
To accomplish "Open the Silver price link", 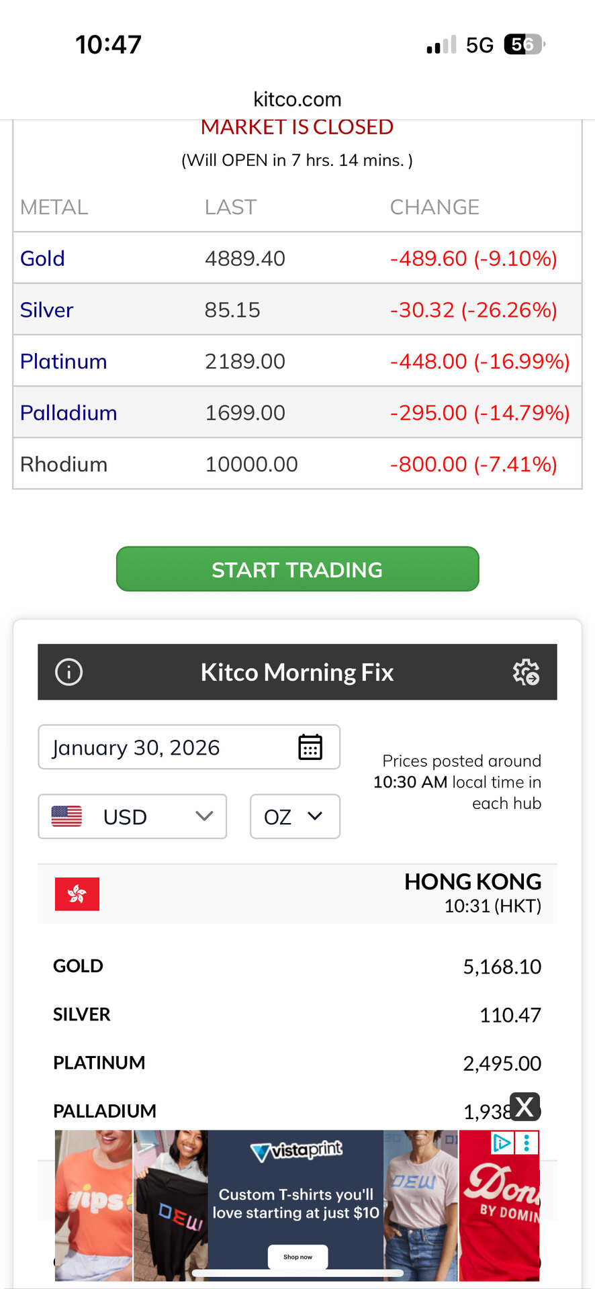I will tap(46, 310).
